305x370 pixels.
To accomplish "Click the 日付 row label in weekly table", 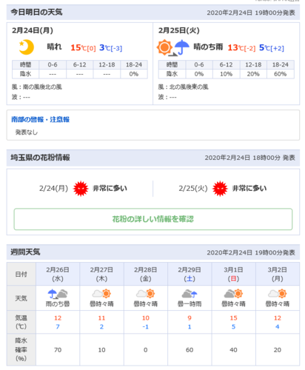I will coord(21,274).
